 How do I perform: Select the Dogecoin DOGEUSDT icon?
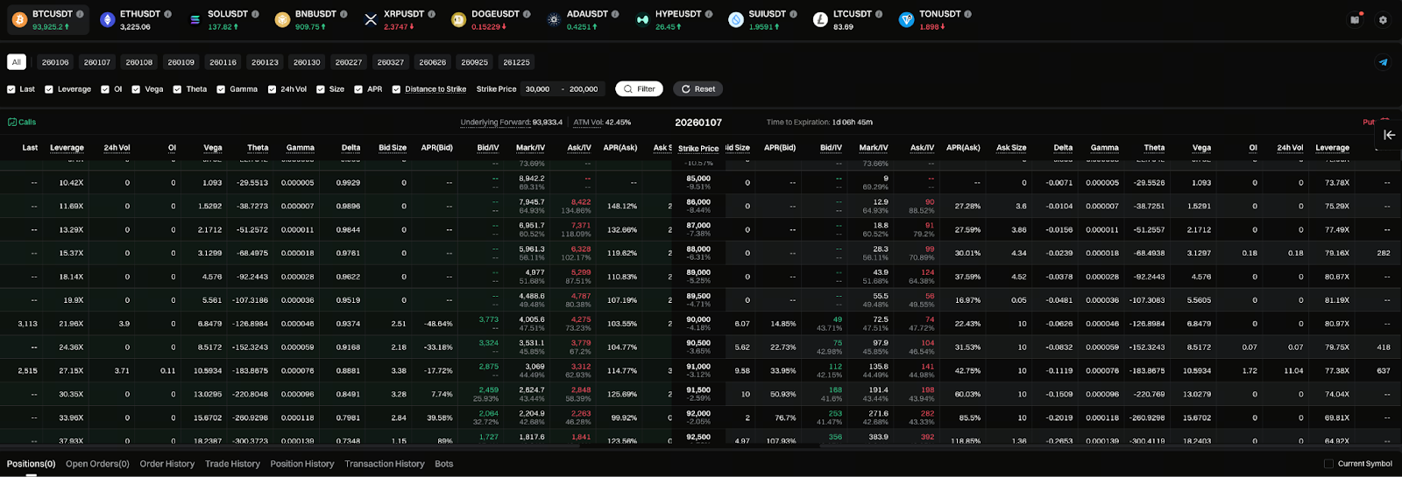(x=458, y=19)
